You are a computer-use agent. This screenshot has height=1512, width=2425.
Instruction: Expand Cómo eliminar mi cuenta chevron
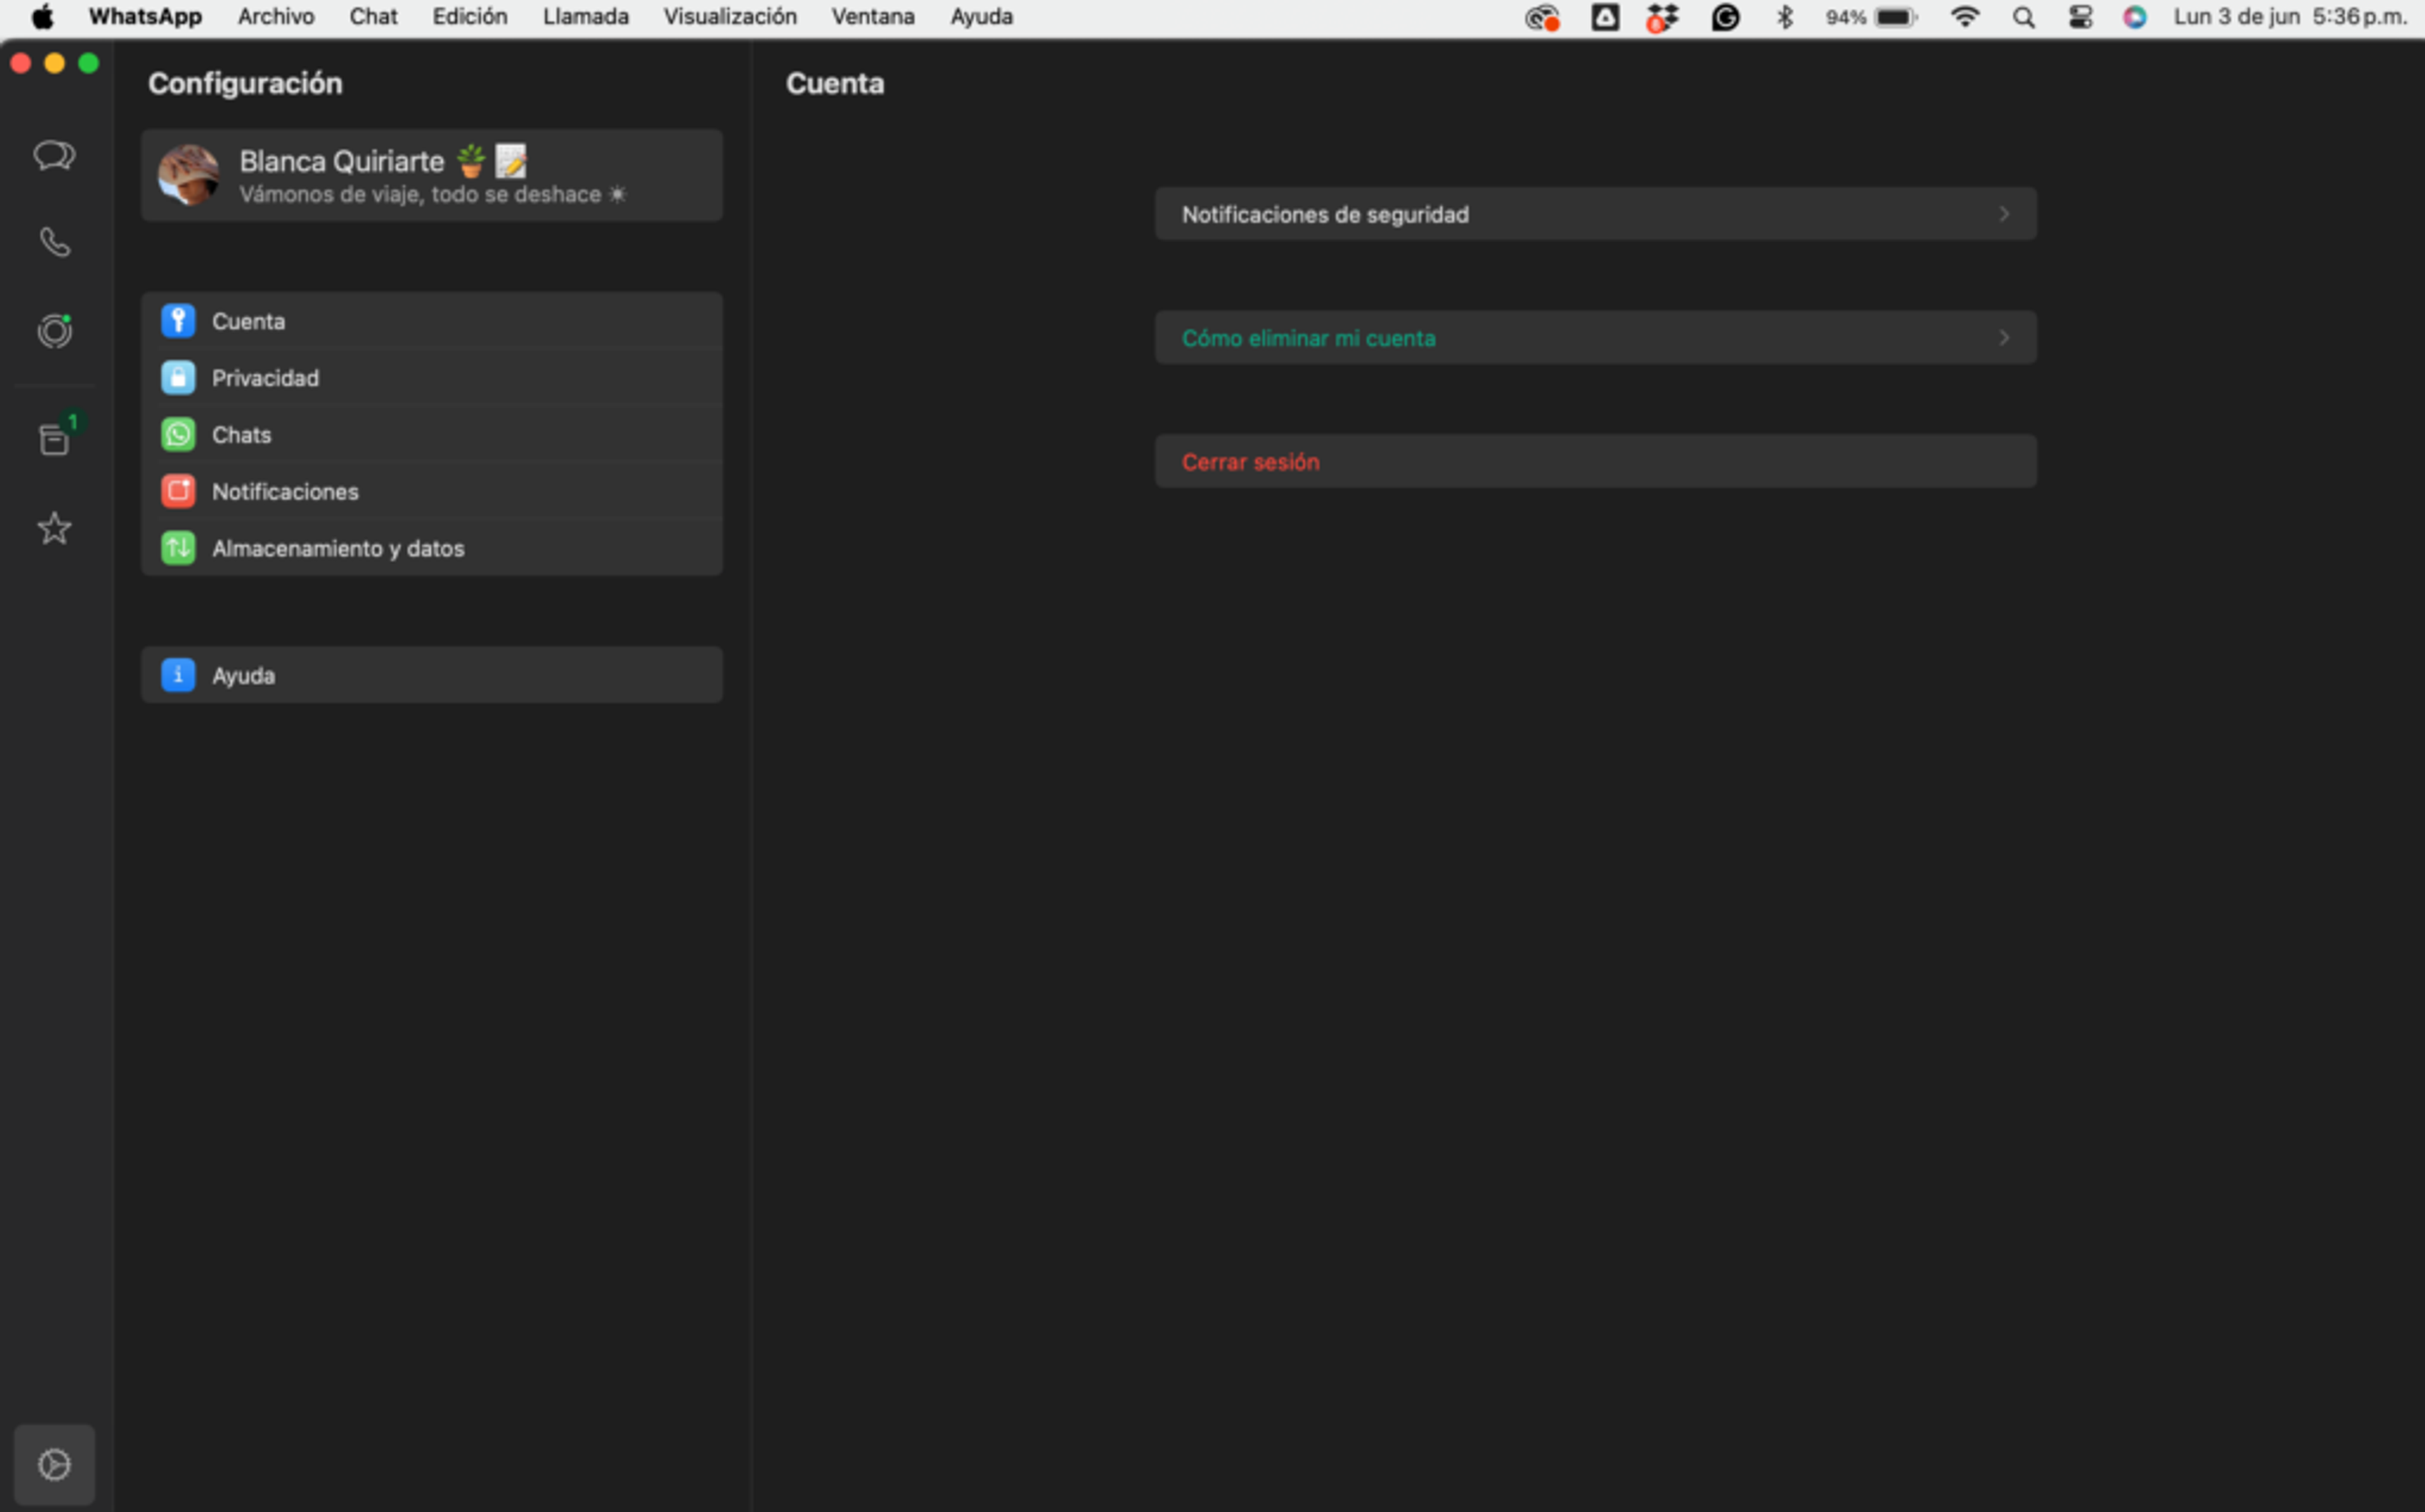click(2004, 338)
